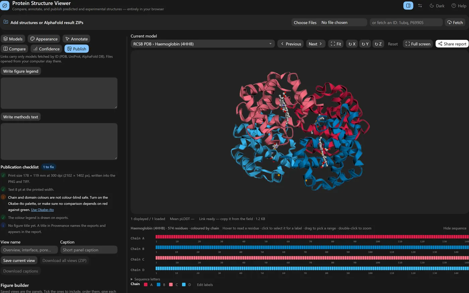Click the Write figure legend button

21,71
